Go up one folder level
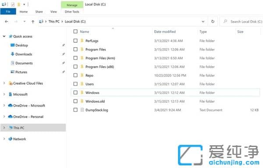 point(33,21)
